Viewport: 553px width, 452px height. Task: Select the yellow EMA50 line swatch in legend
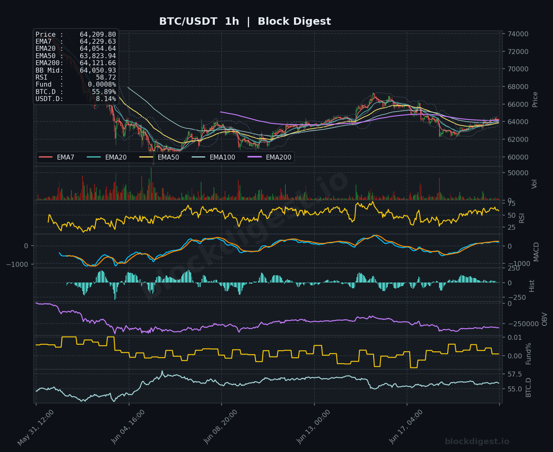coord(146,157)
